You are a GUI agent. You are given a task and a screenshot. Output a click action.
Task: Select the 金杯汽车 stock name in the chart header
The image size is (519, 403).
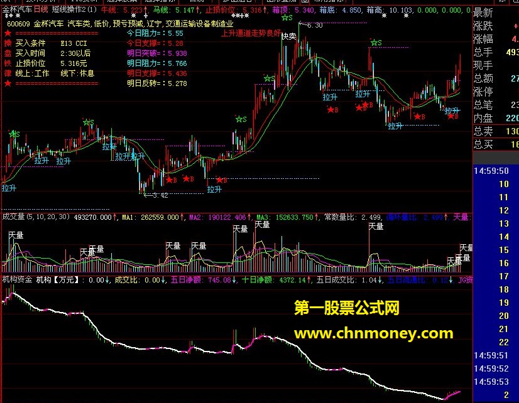point(17,9)
